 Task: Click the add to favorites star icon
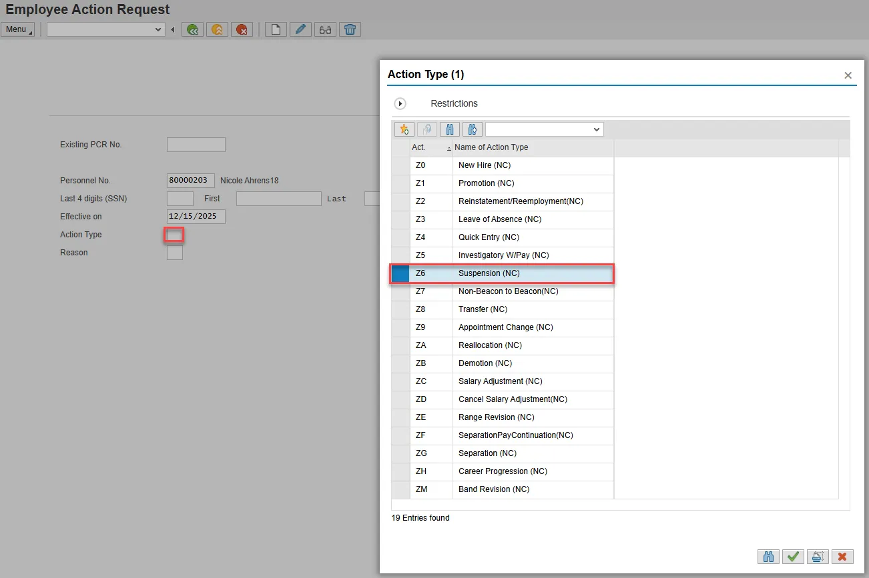pos(404,129)
